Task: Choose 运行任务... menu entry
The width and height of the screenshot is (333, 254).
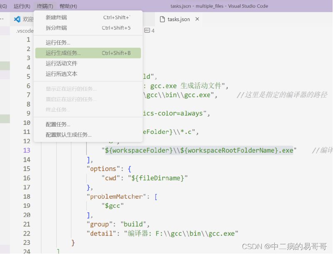Action: tap(88, 43)
